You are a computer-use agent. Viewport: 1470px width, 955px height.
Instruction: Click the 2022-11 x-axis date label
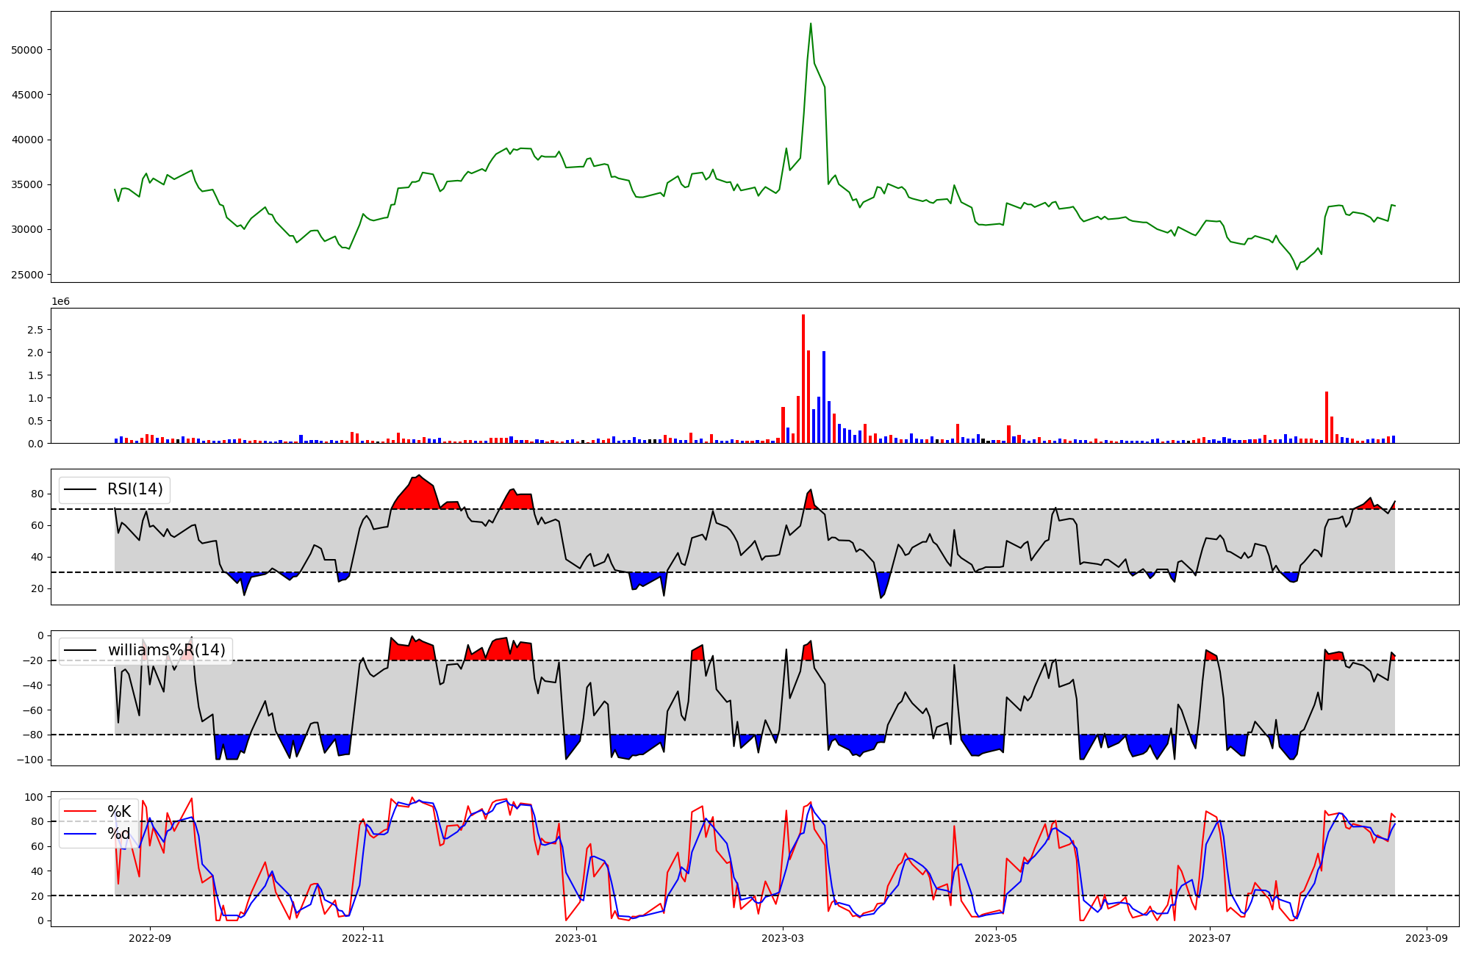click(363, 938)
